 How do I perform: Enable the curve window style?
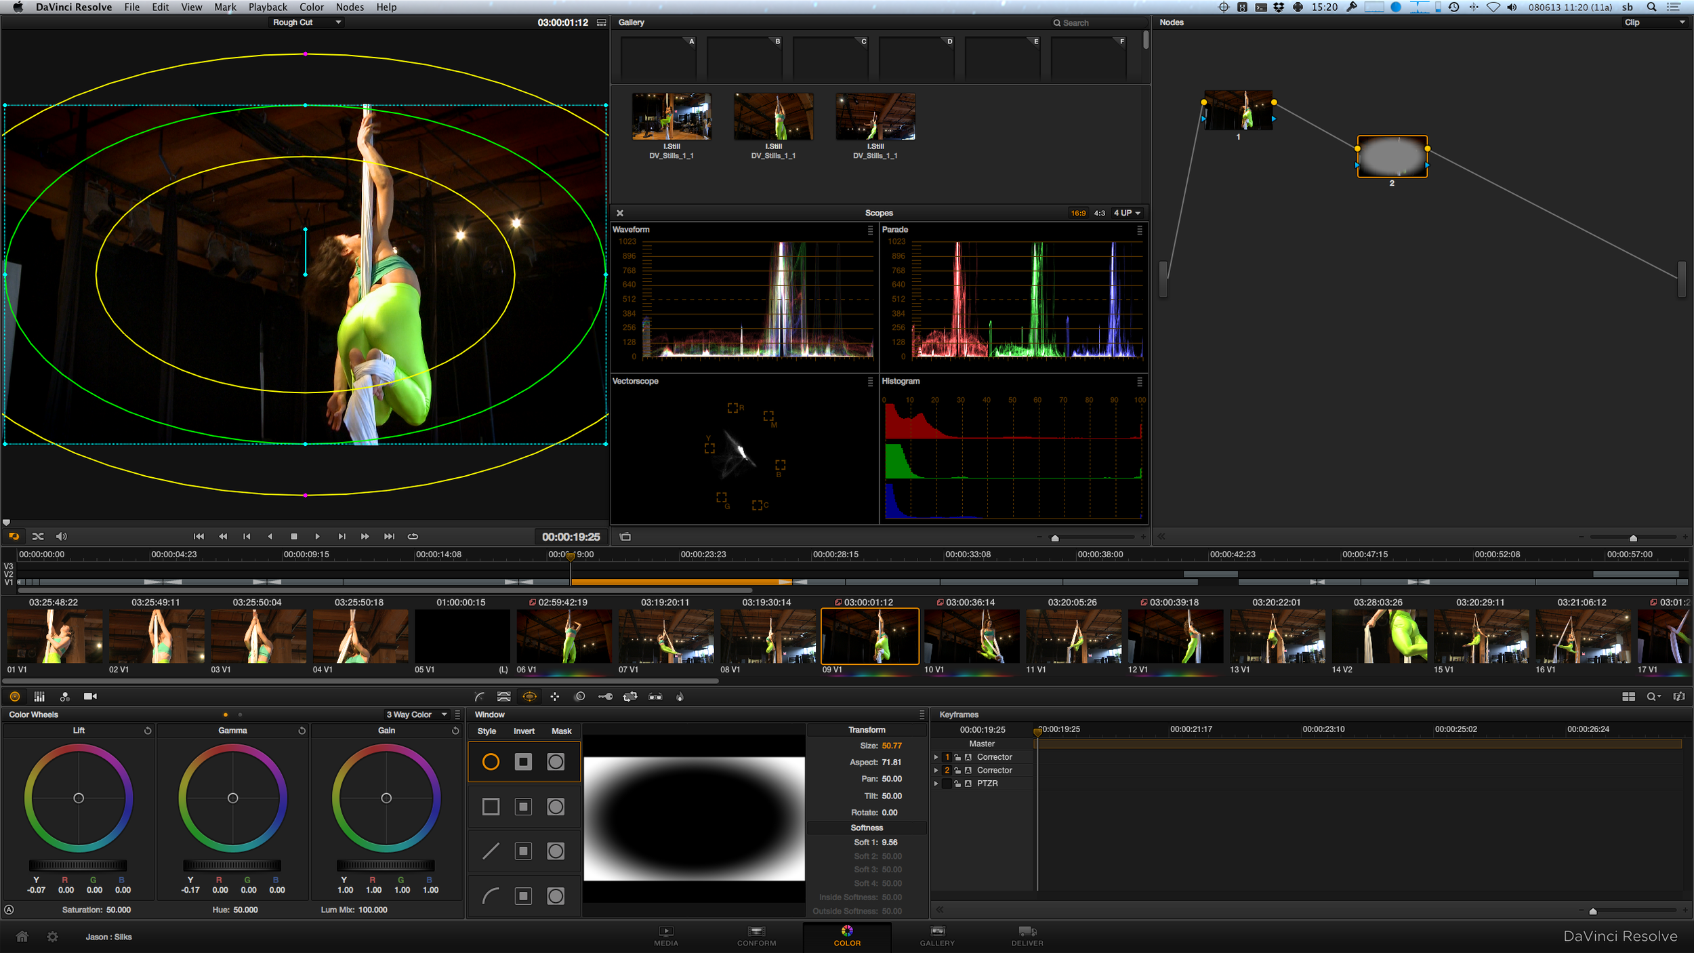[x=491, y=896]
